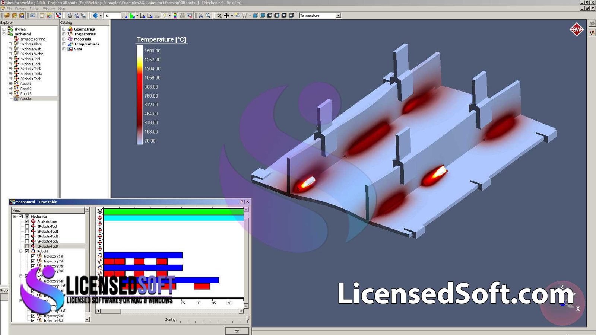Expand the Geometries catalog node
596x335 pixels.
(x=64, y=29)
